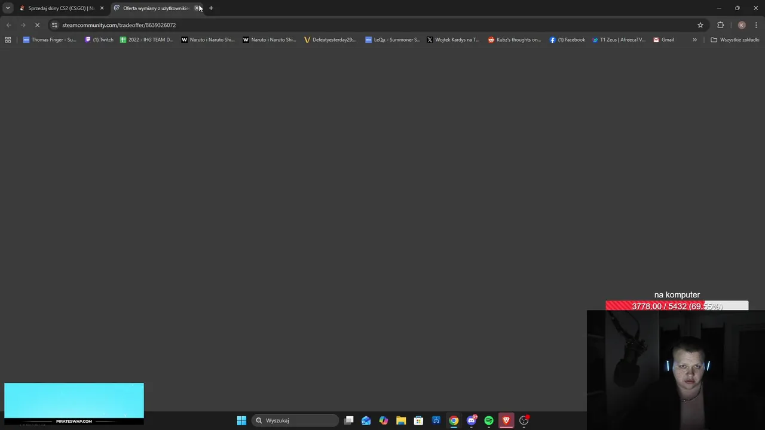The image size is (765, 430).
Task: Stop loading the current page
Action: (x=37, y=25)
